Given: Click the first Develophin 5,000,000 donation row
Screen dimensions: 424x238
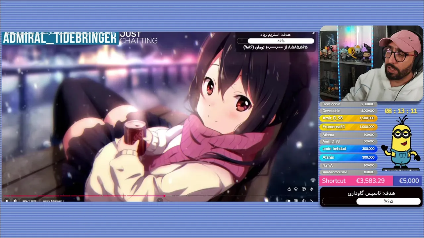Looking at the screenshot, I should pos(348,104).
